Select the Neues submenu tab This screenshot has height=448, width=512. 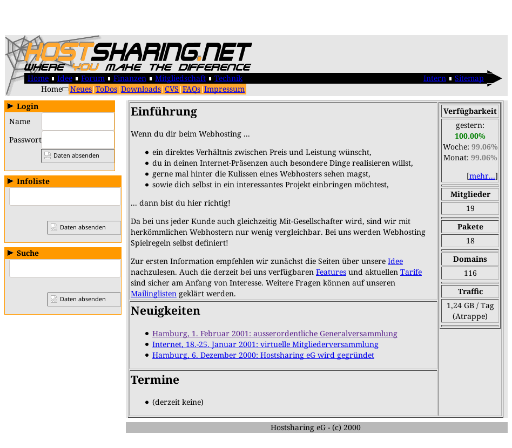pyautogui.click(x=81, y=89)
